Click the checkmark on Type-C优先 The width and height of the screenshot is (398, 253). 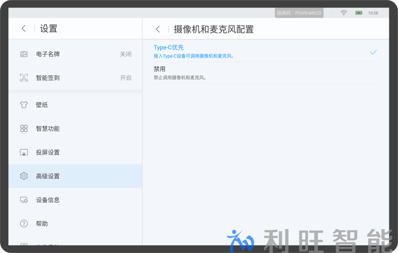point(373,52)
